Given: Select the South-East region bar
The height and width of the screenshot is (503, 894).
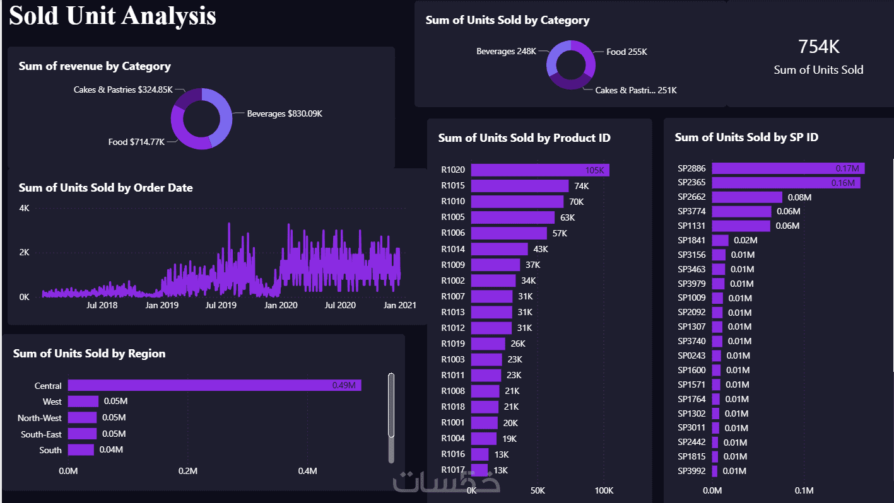Looking at the screenshot, I should (x=82, y=434).
